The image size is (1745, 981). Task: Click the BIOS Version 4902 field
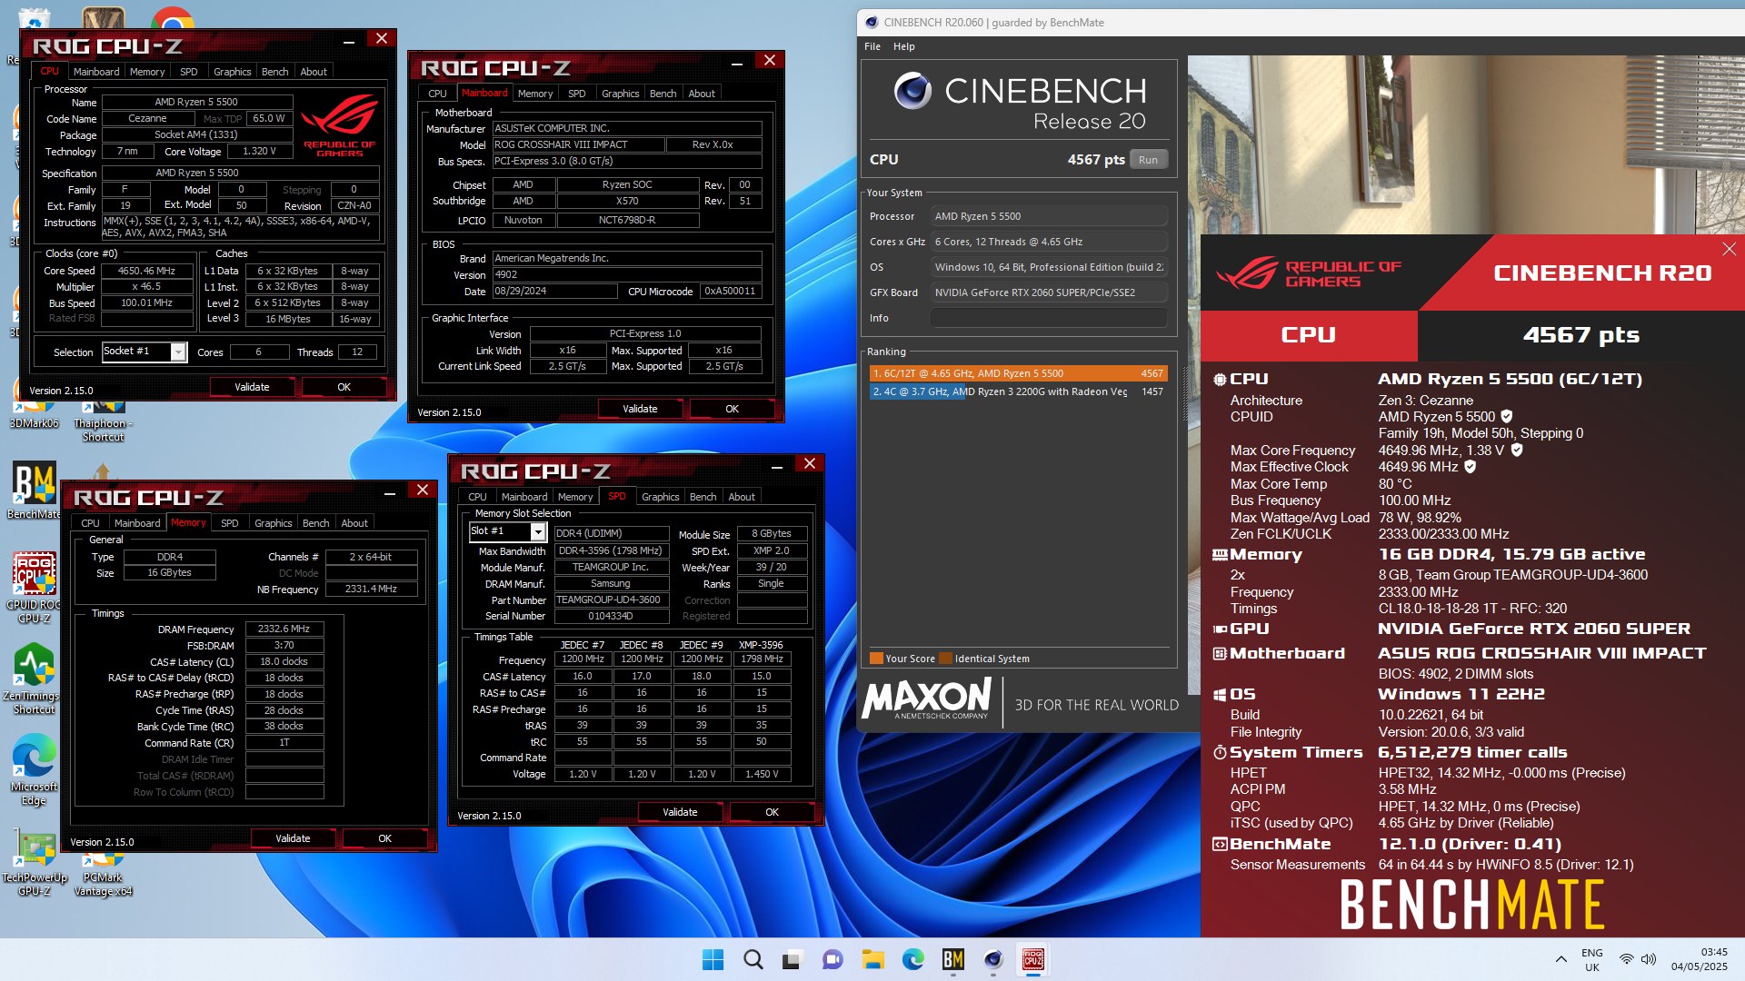coord(627,274)
